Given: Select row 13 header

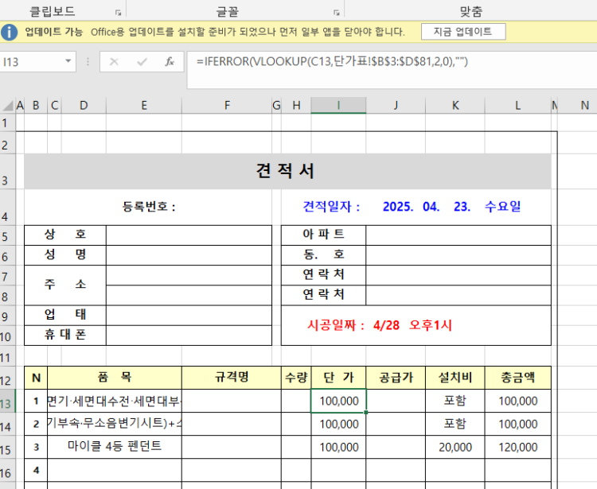Looking at the screenshot, I should pos(8,402).
